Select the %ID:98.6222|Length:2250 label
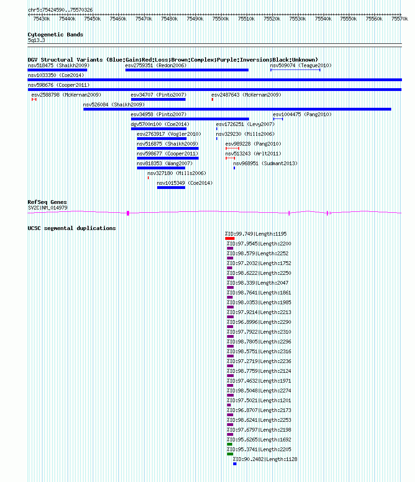This screenshot has width=415, height=482. pos(259,273)
